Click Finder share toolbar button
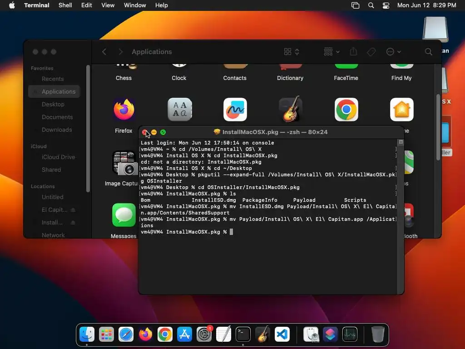The height and width of the screenshot is (349, 465). (x=353, y=51)
